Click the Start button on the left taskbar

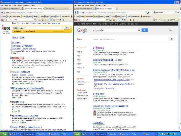click(4, 134)
